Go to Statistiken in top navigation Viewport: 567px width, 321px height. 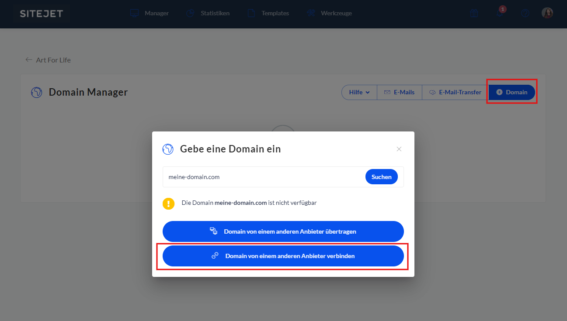tap(208, 13)
